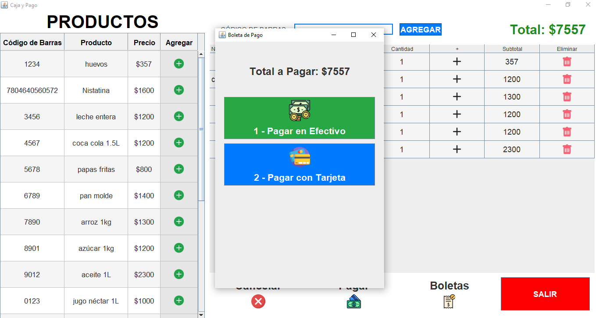Click the Pagar money icon
Image resolution: width=596 pixels, height=318 pixels.
(354, 302)
